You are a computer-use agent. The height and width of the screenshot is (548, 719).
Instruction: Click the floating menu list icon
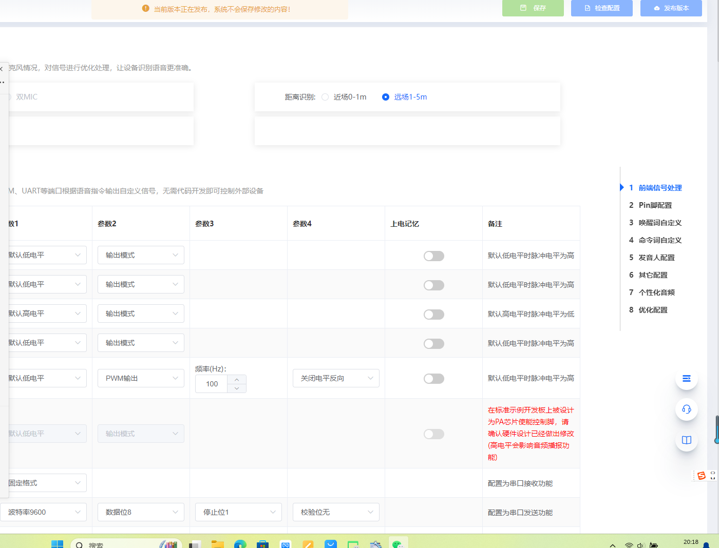(686, 379)
